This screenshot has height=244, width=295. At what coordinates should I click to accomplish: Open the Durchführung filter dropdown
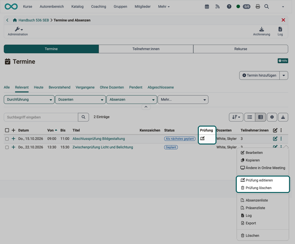(29, 99)
